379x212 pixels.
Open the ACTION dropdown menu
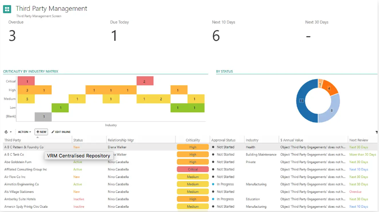(x=25, y=132)
